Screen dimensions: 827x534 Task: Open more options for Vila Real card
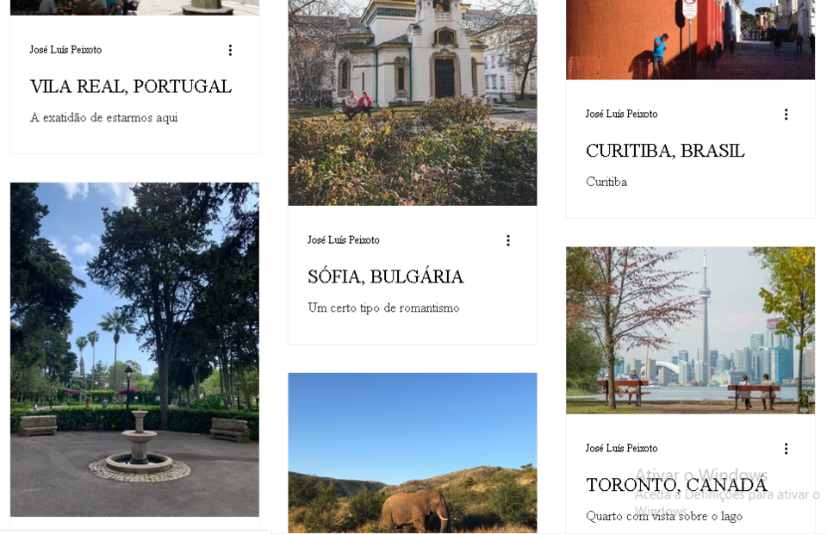230,50
